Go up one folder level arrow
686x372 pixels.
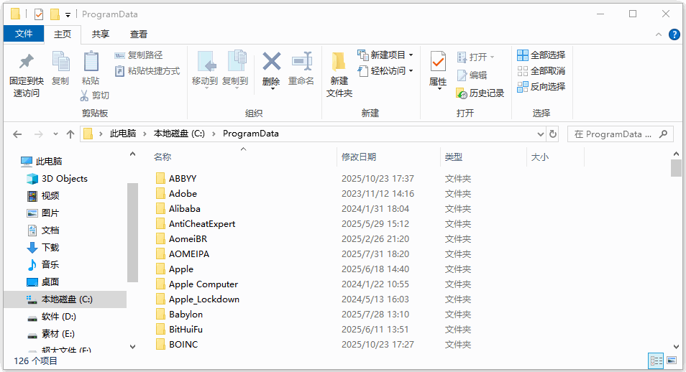pos(70,134)
